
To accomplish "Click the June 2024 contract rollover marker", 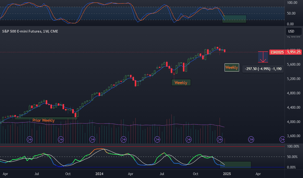I will pos(157,139).
